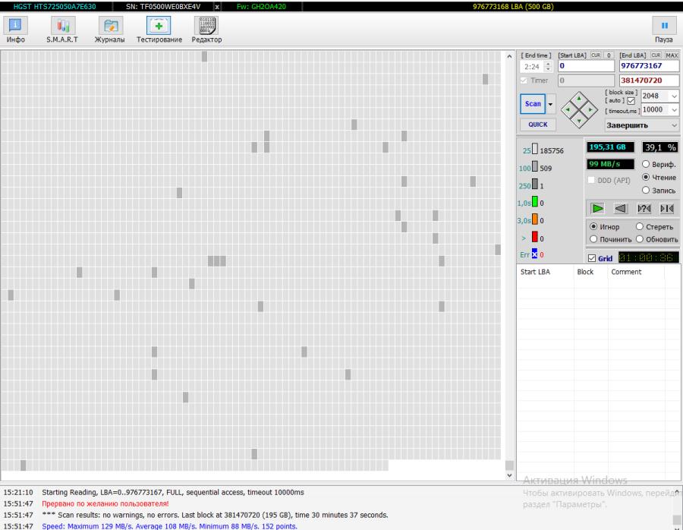Click the QUICK scan button
This screenshot has width=683, height=530.
click(538, 125)
